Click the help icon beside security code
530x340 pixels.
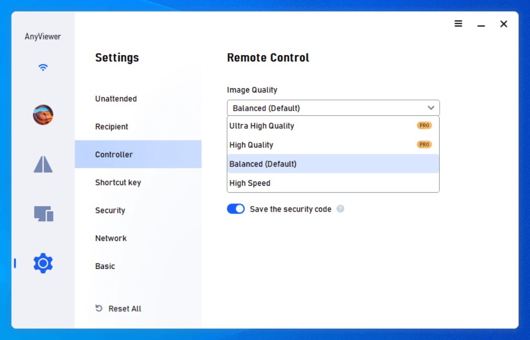(340, 209)
